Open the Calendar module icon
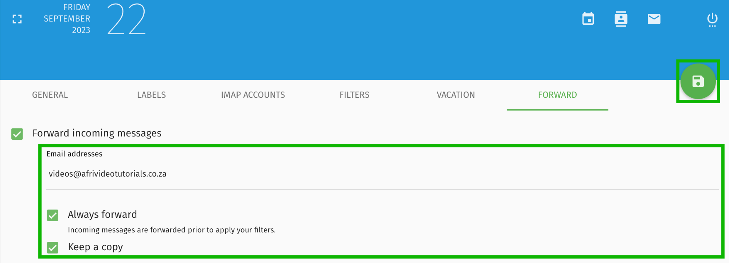 click(x=588, y=19)
